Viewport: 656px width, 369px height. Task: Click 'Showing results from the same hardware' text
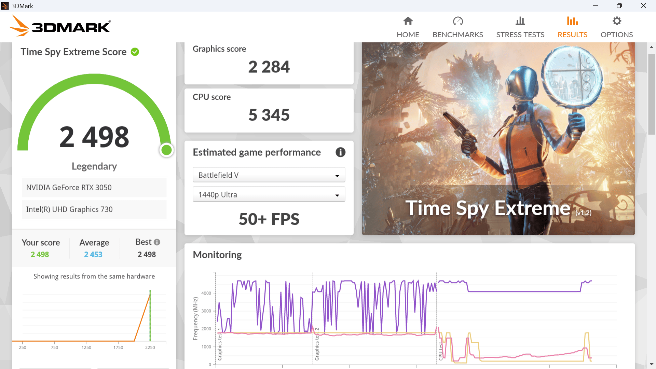pos(94,276)
